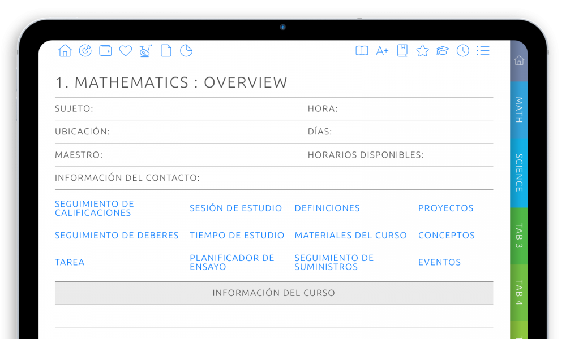
Task: Open Tiempo de Estudio link
Action: pos(237,235)
